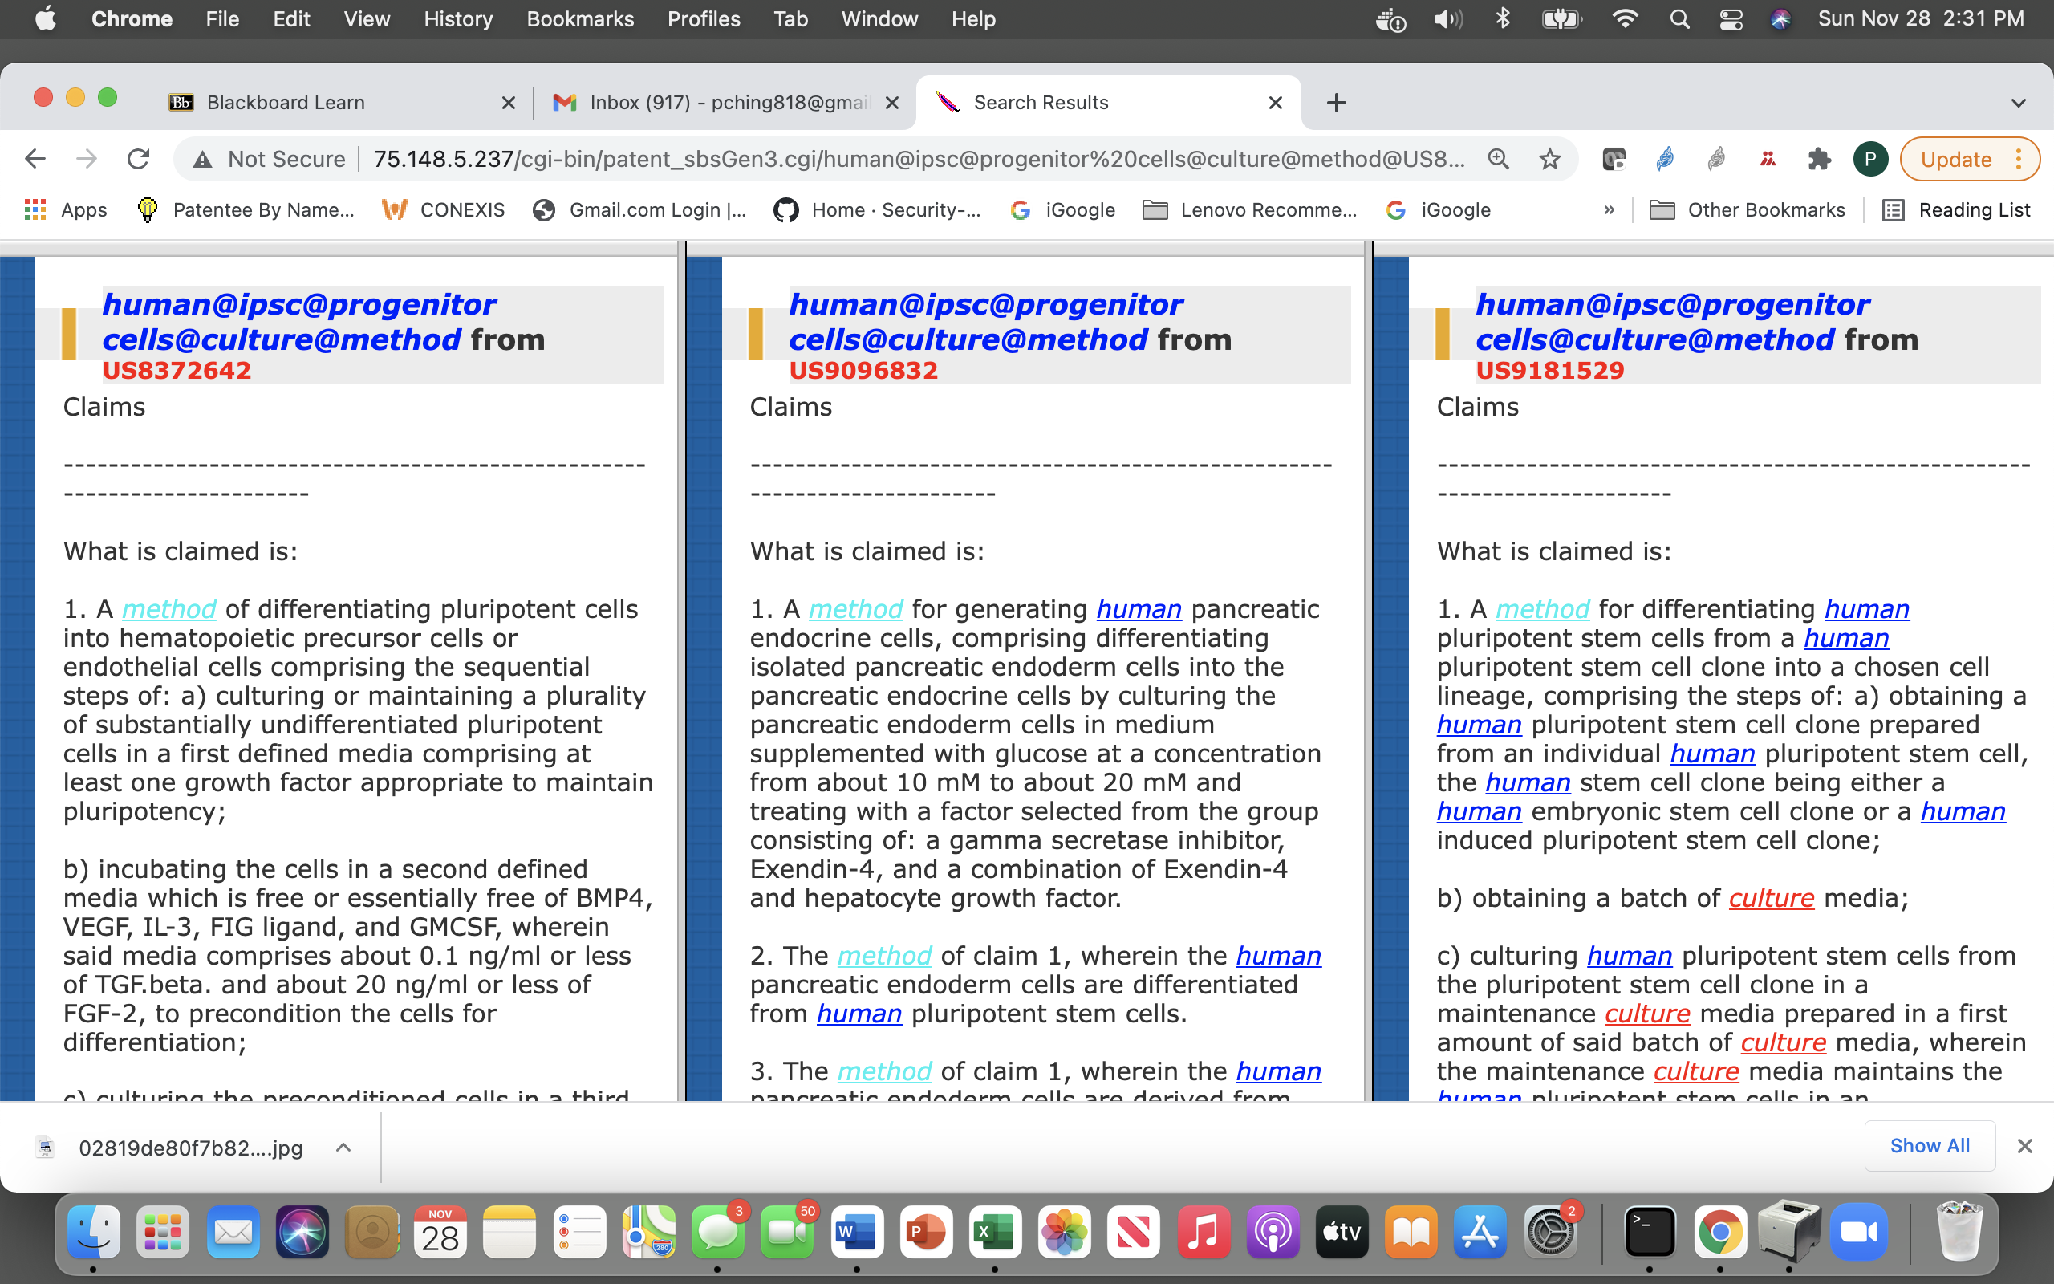Go back to the previous page
This screenshot has width=2054, height=1284.
click(35, 159)
